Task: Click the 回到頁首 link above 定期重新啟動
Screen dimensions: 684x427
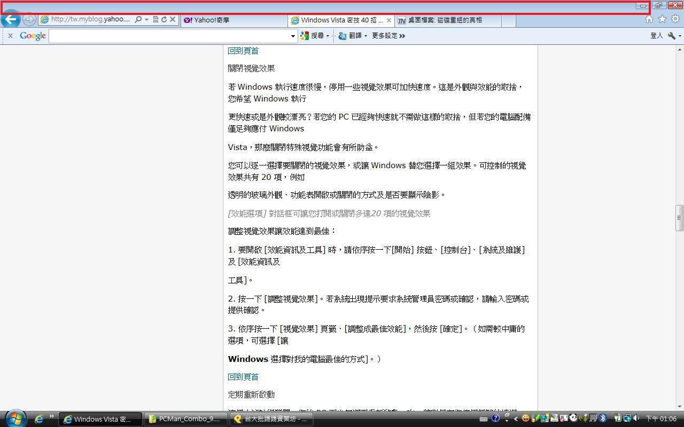Action: [x=243, y=377]
